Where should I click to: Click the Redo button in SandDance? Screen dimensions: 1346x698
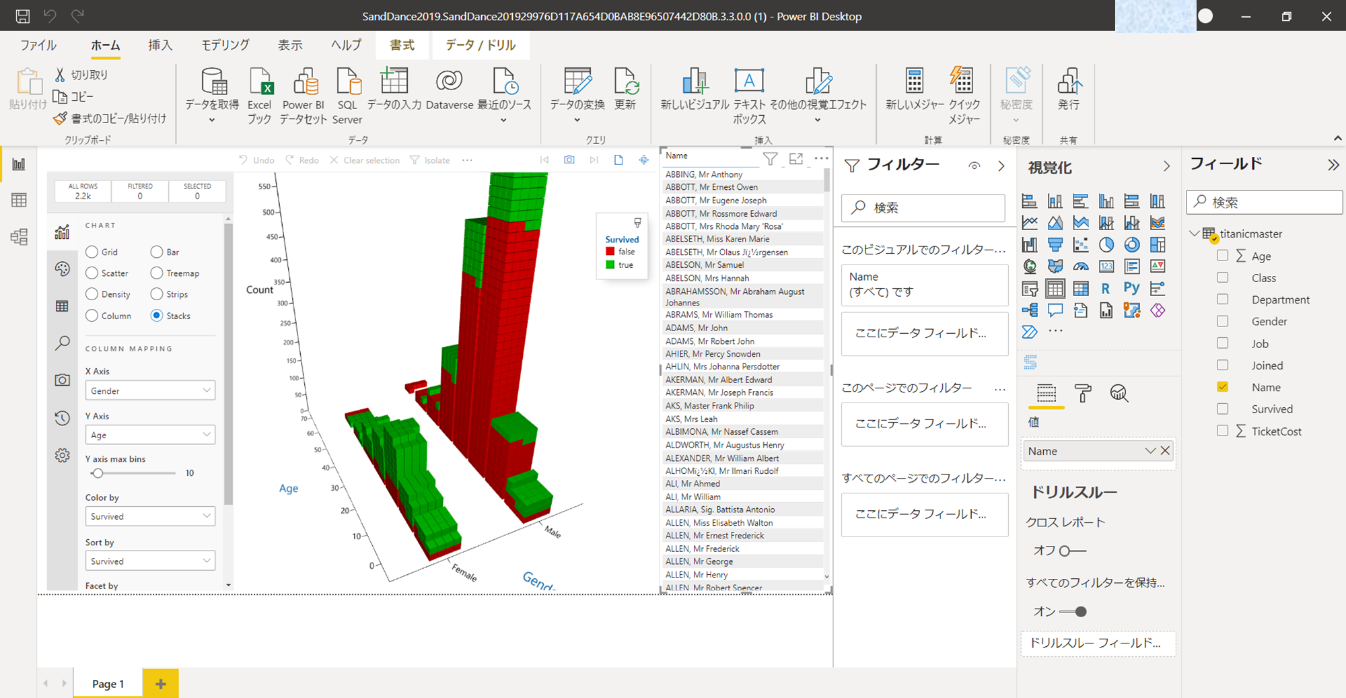click(302, 160)
